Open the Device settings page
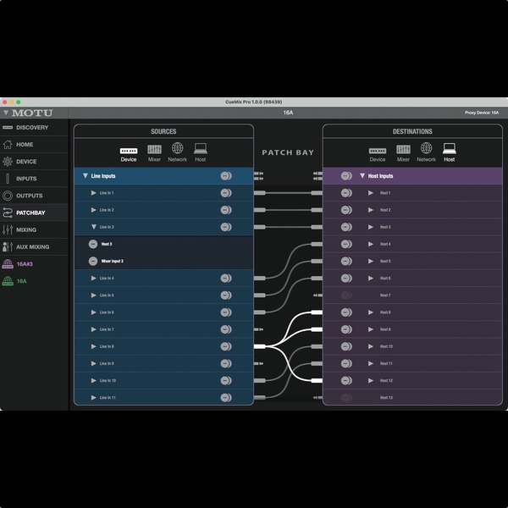The image size is (508, 508). pyautogui.click(x=34, y=162)
